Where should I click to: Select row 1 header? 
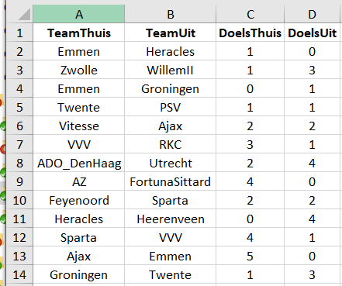click(19, 33)
